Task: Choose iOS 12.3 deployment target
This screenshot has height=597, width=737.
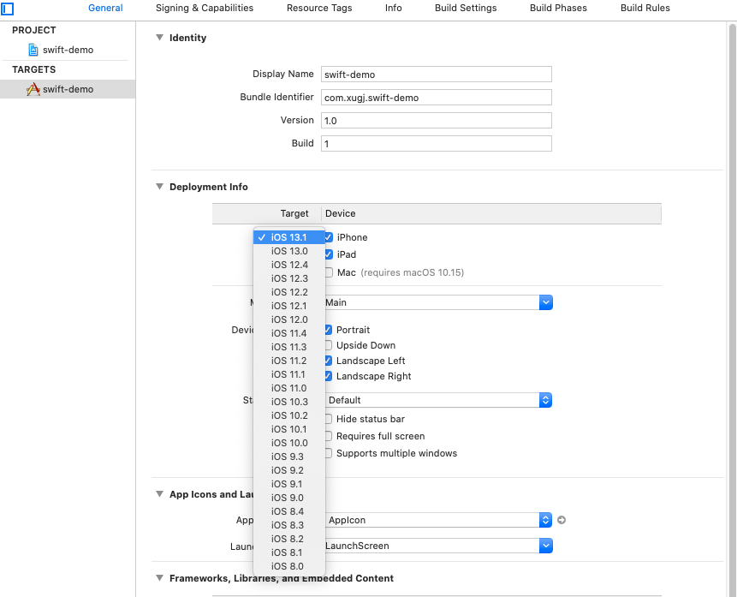Action: click(289, 278)
